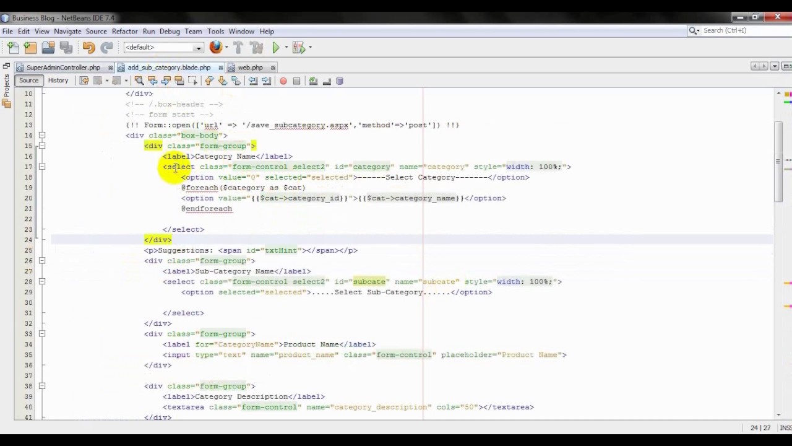The width and height of the screenshot is (792, 446).
Task: Click the Comment lines icon
Action: point(313,81)
